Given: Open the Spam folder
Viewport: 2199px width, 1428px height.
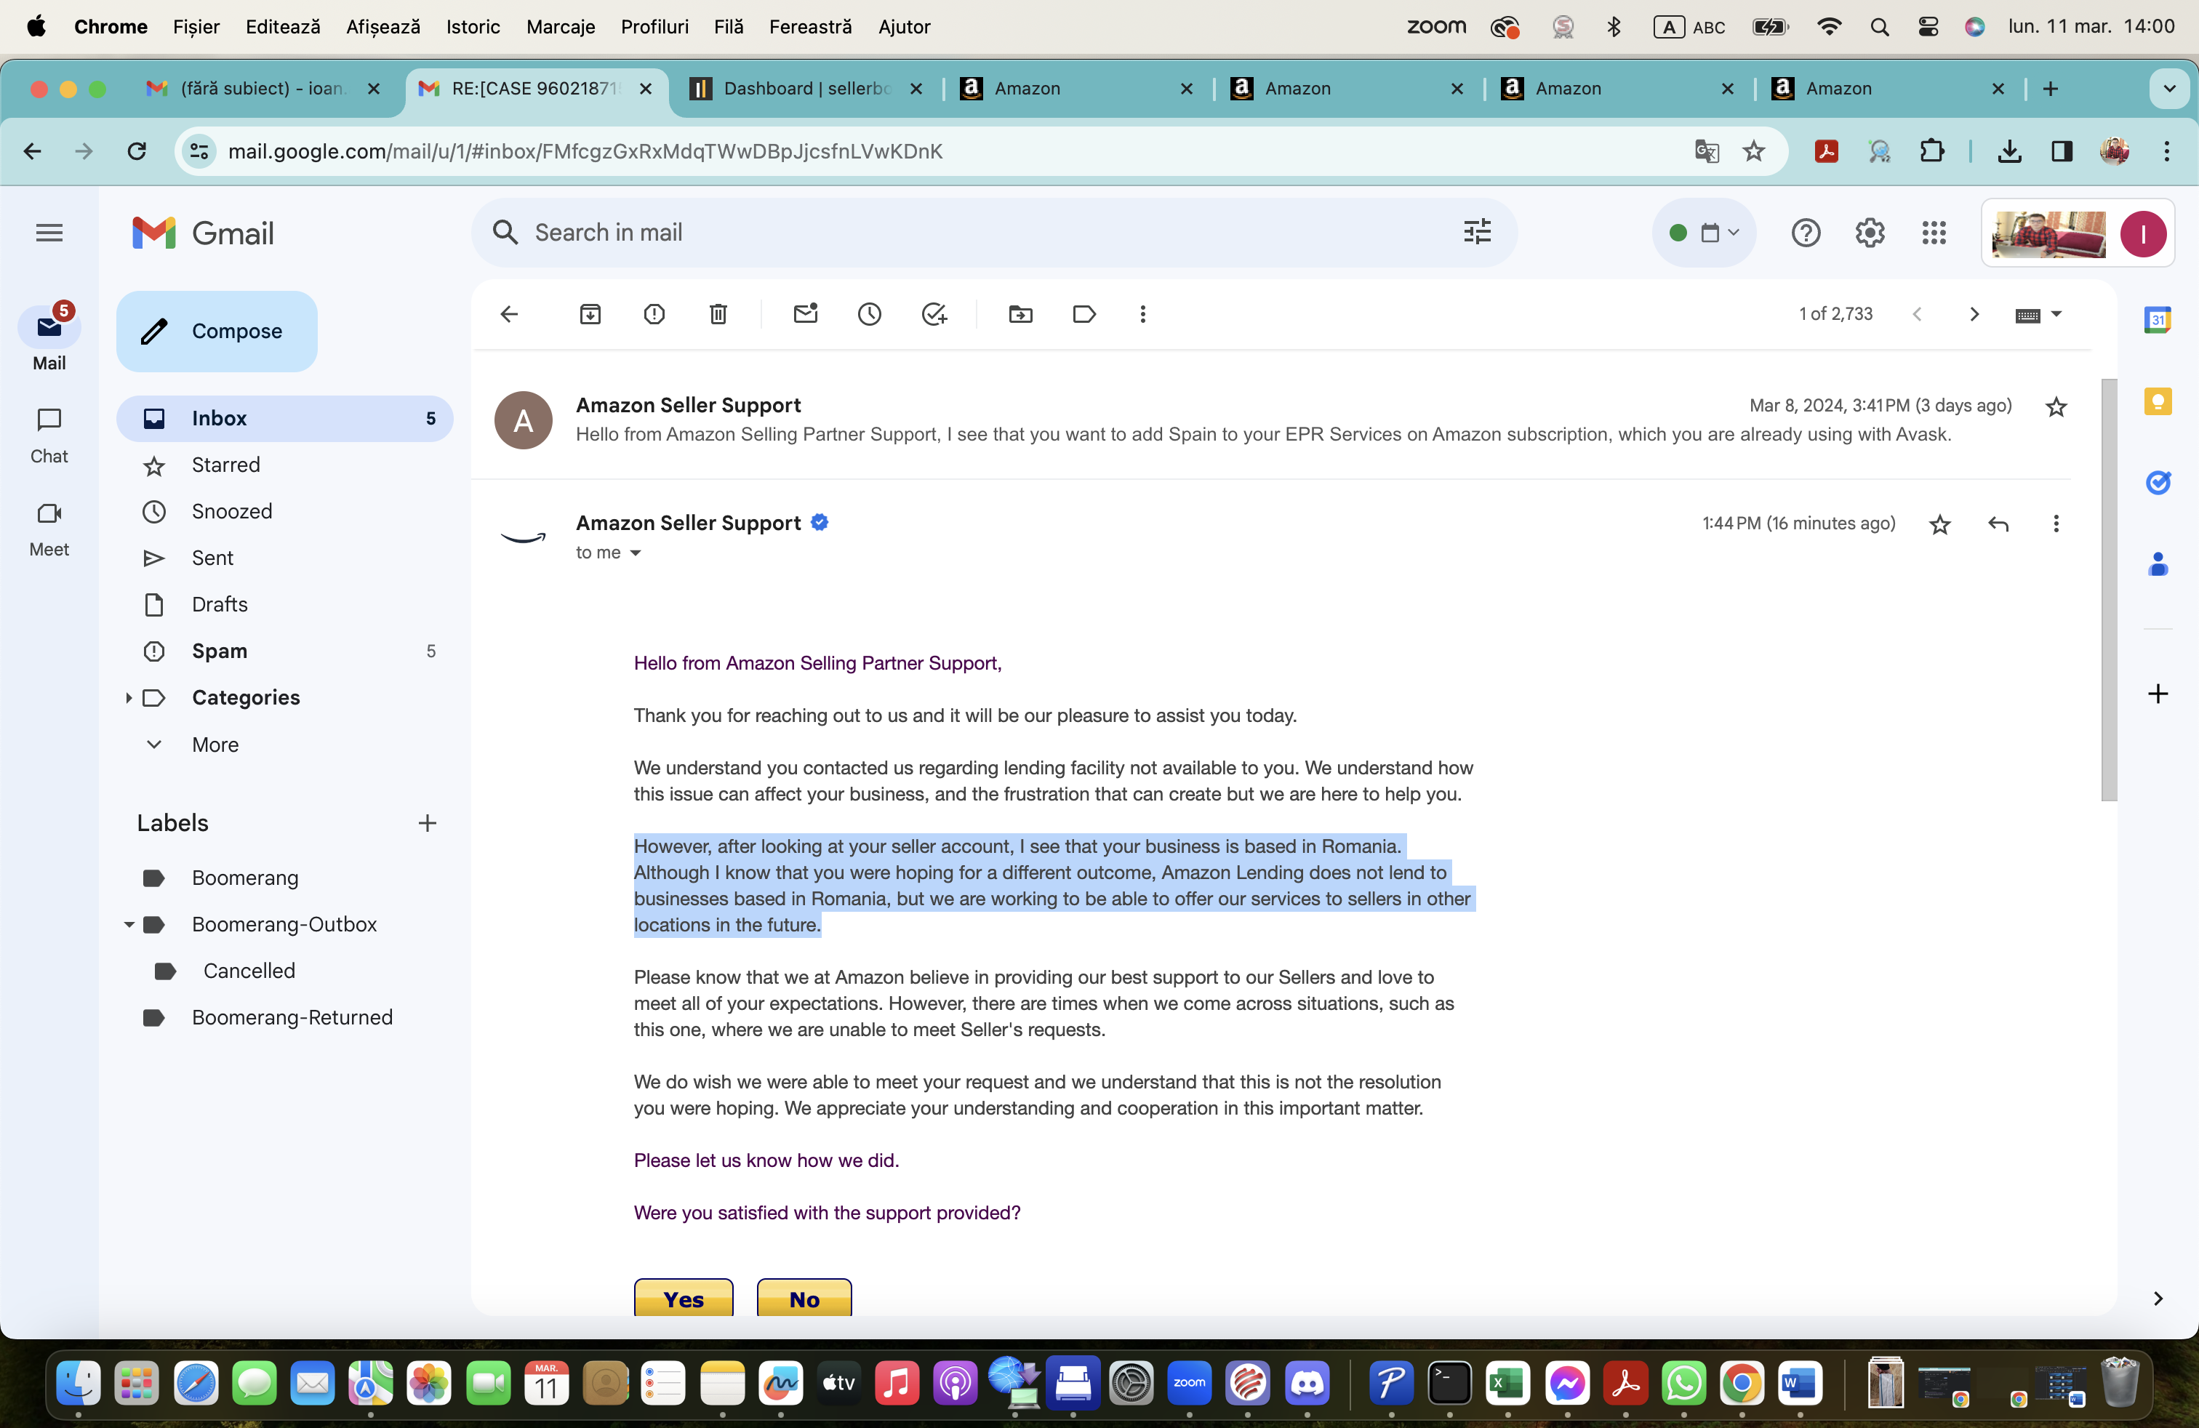Looking at the screenshot, I should tap(284, 651).
